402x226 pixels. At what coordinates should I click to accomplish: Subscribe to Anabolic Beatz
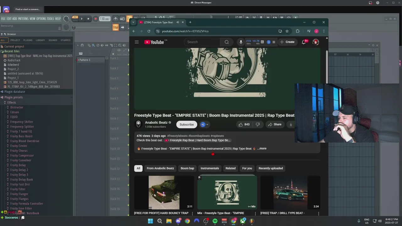coord(187,125)
